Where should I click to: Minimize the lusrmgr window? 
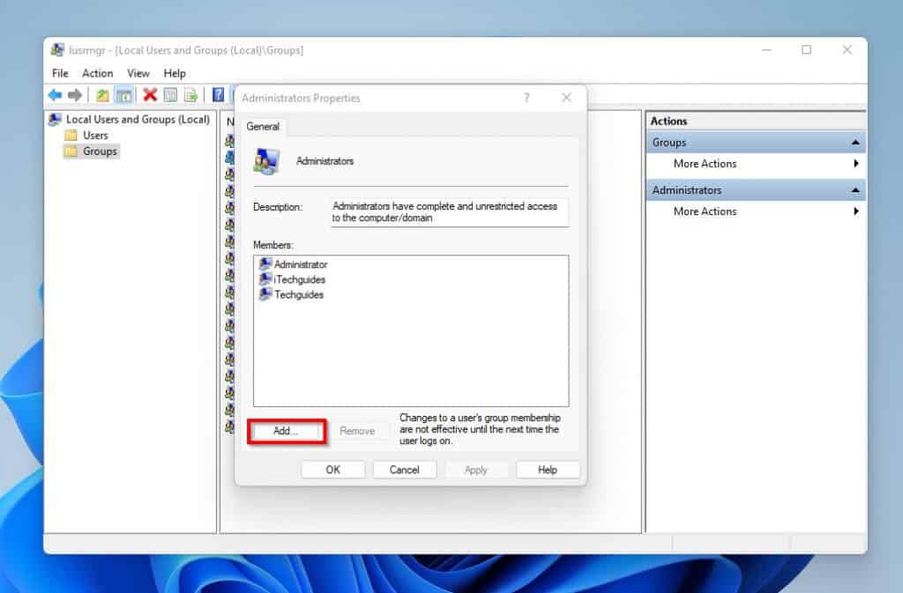(766, 50)
